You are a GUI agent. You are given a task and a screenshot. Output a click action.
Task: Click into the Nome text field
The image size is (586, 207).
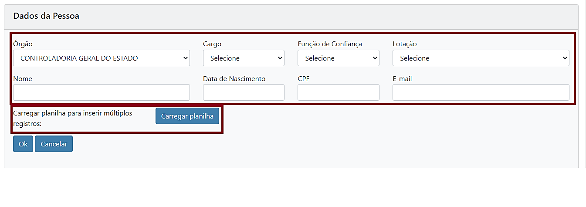coord(101,92)
